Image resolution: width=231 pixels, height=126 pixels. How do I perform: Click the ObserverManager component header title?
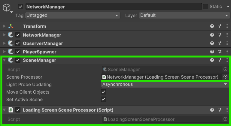(43, 43)
